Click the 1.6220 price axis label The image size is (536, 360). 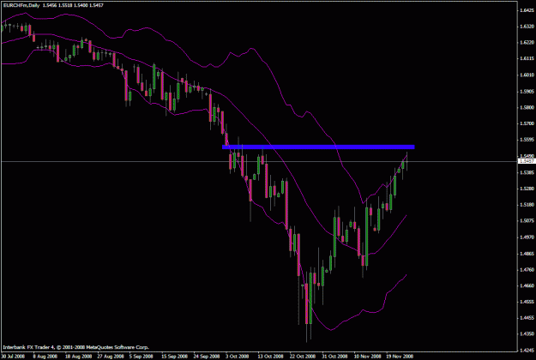[x=527, y=42]
